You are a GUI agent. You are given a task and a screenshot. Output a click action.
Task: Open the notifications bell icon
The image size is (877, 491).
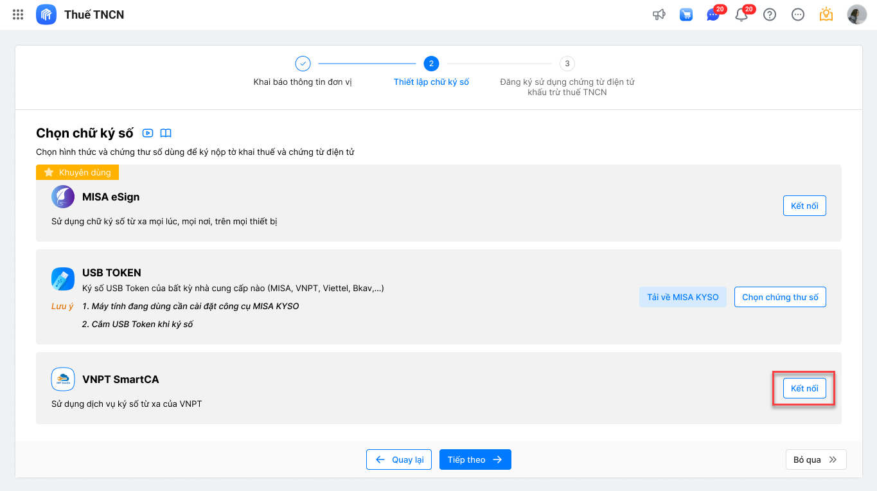pos(741,14)
